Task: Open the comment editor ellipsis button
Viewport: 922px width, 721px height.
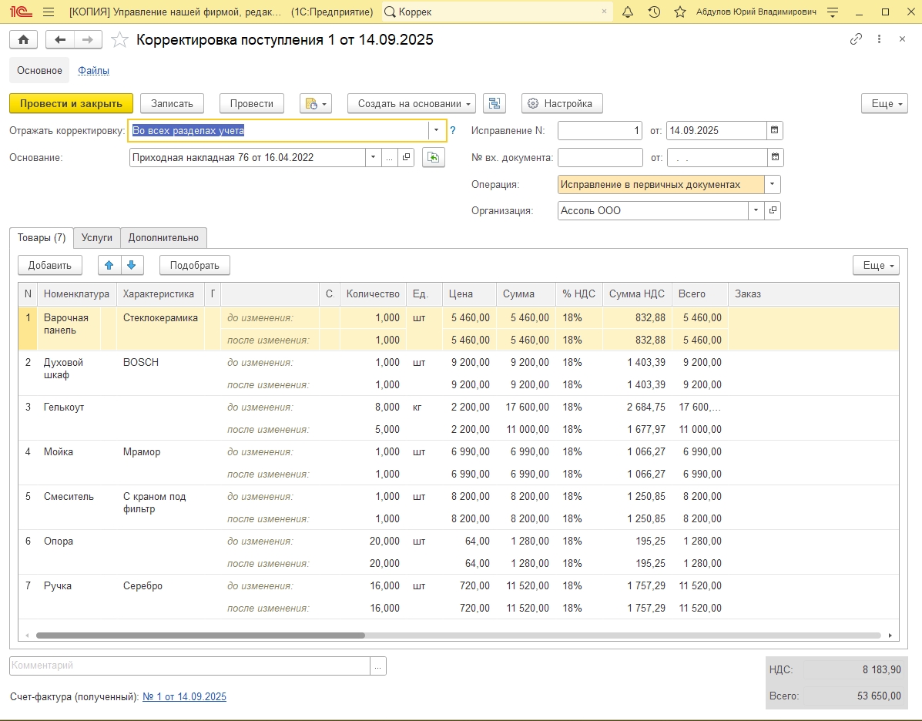Action: [378, 666]
